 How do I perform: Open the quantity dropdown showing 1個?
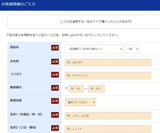pyautogui.click(x=132, y=49)
